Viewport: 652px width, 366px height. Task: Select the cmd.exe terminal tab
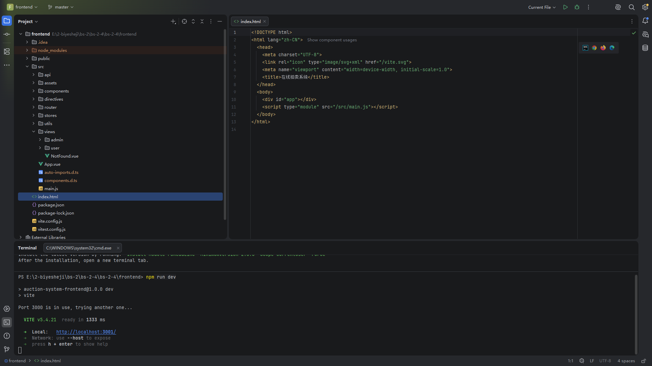[83, 248]
